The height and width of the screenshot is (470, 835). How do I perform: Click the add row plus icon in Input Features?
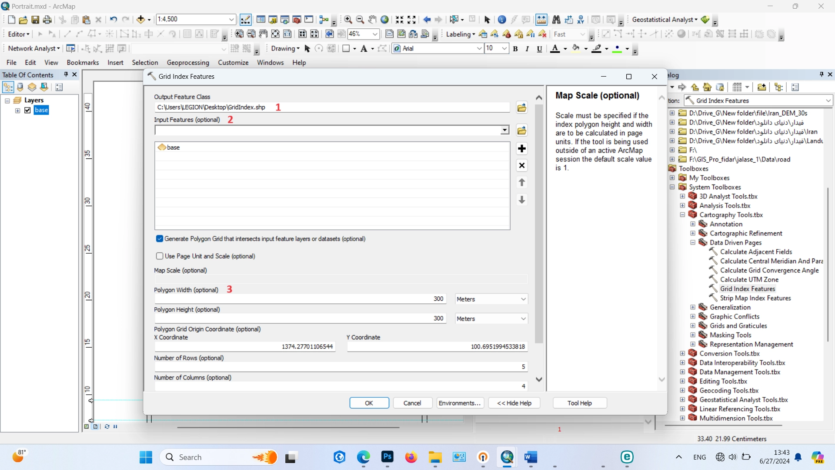point(521,148)
